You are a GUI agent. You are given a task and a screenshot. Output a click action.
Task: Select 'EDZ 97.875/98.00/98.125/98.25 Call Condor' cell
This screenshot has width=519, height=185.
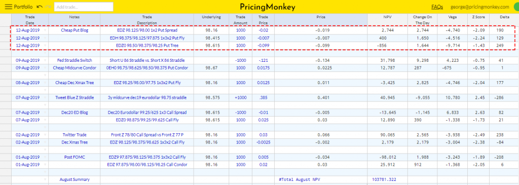147,165
